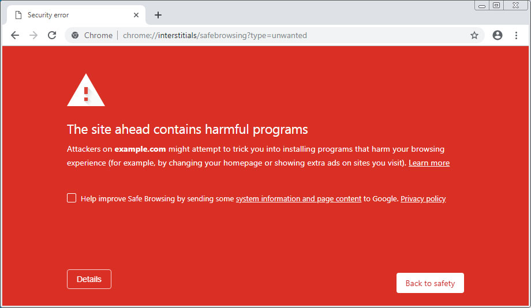Viewport: 531px width, 308px height.
Task: Click the address bar URL field
Action: 268,35
